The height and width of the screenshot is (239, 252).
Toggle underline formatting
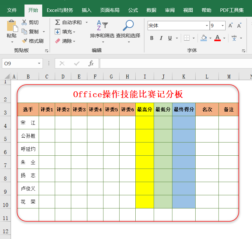pos(170,38)
